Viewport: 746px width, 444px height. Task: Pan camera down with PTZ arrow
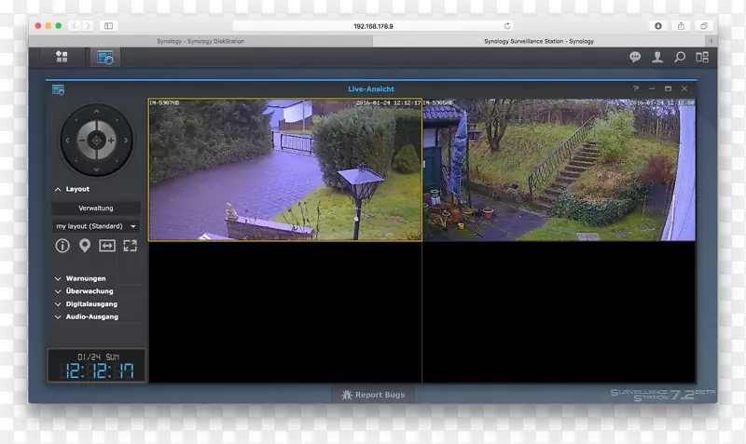pyautogui.click(x=97, y=169)
